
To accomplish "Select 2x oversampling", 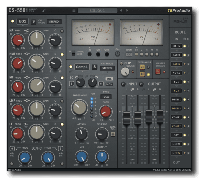I will (142, 67).
